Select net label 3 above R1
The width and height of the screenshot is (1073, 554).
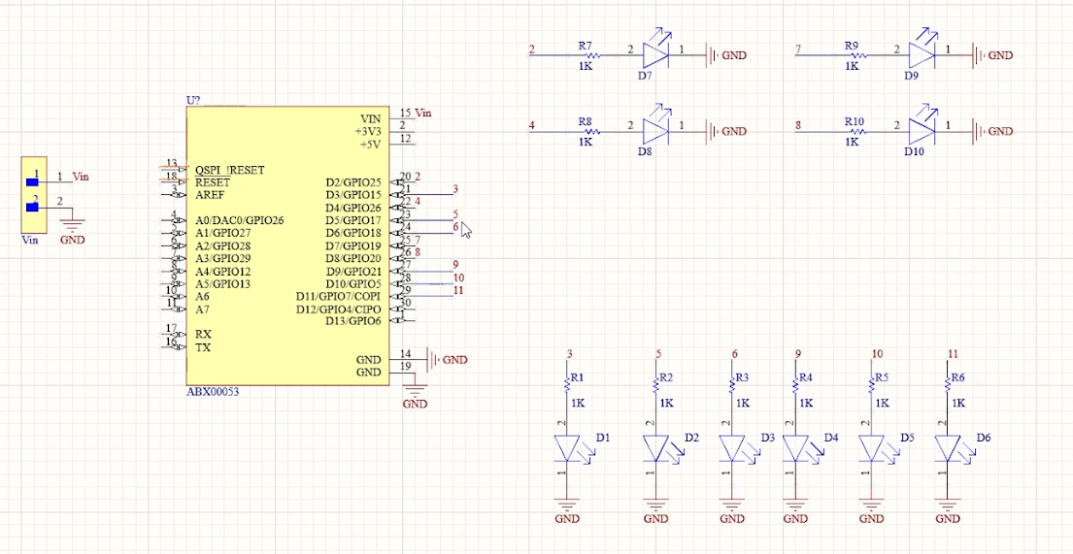[x=569, y=353]
